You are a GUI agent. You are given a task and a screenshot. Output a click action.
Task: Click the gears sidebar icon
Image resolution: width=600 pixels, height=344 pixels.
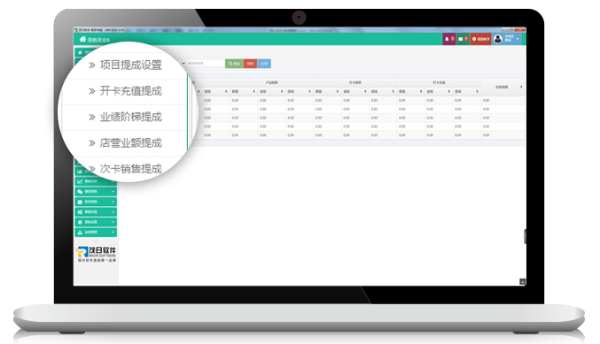click(80, 212)
